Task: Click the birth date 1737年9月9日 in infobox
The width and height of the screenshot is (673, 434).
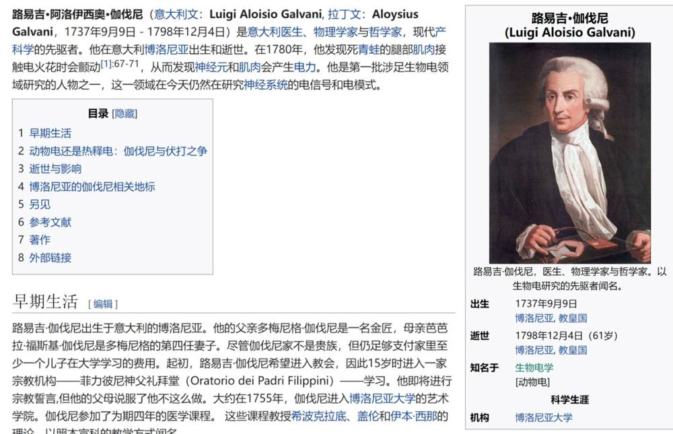Action: pos(546,303)
